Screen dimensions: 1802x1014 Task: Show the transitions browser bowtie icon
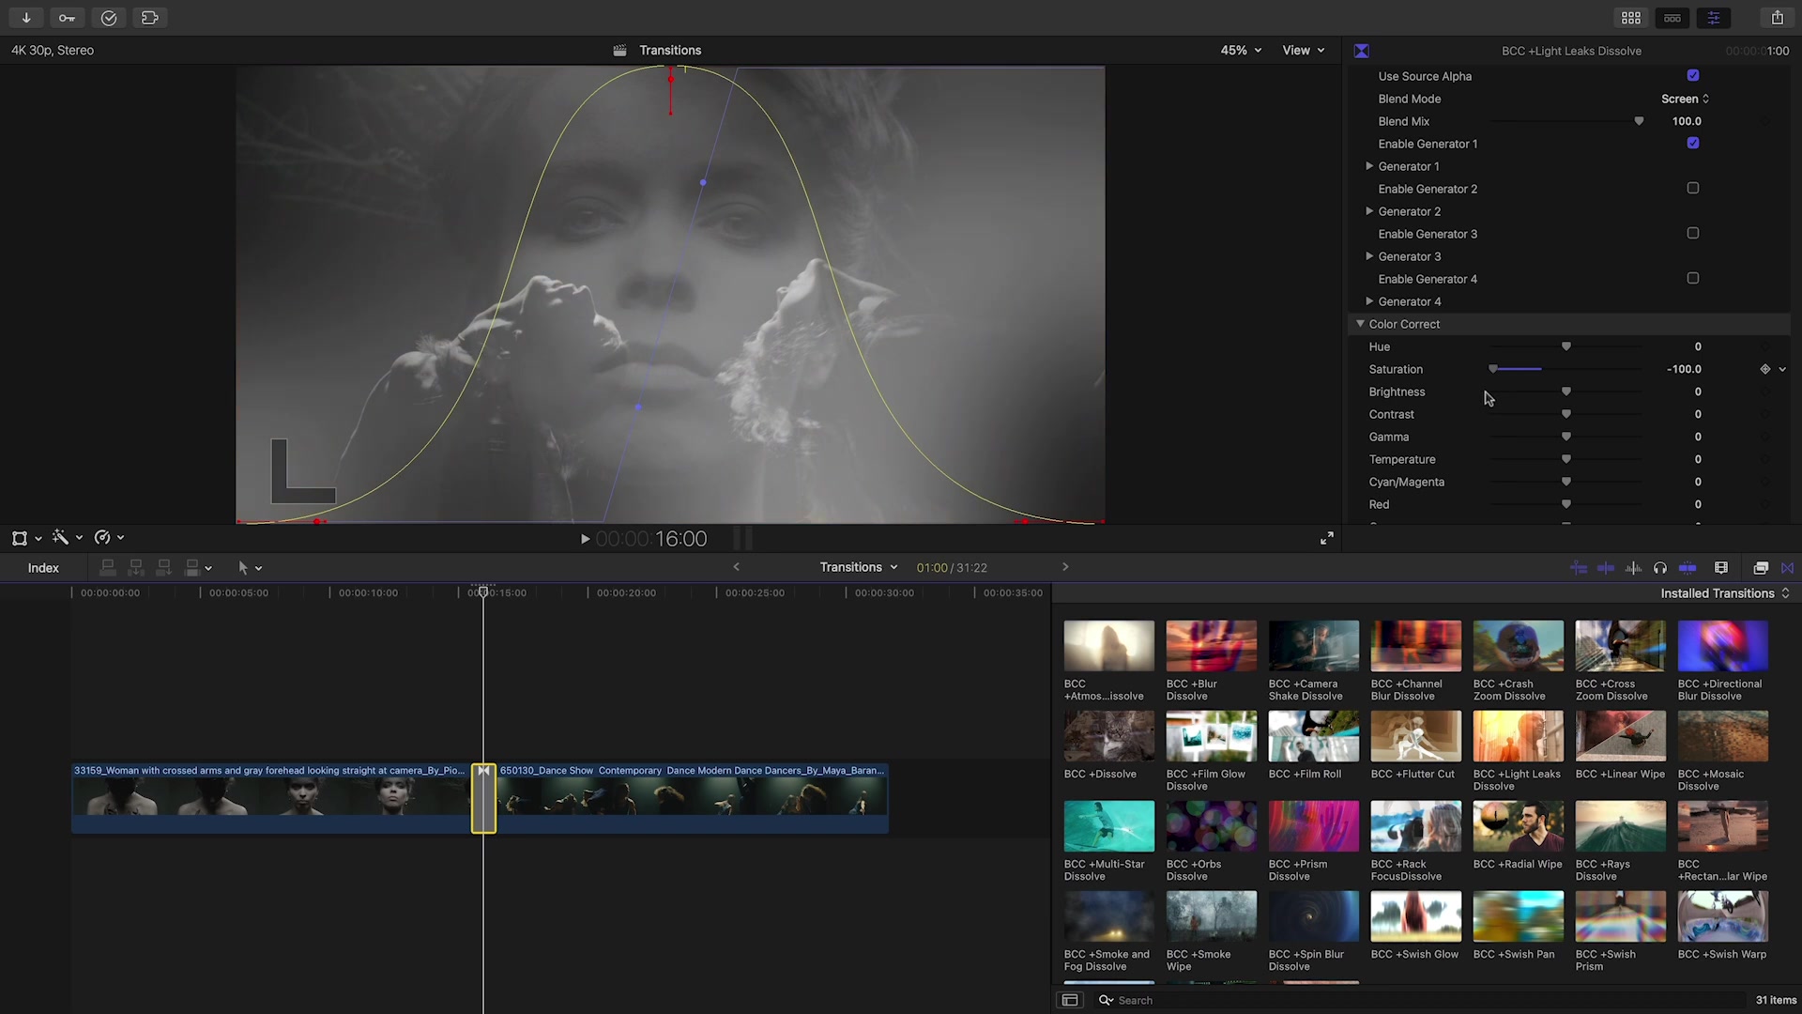point(1787,568)
